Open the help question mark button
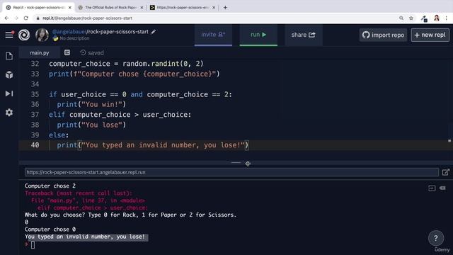Image resolution: width=453 pixels, height=255 pixels. click(436, 238)
